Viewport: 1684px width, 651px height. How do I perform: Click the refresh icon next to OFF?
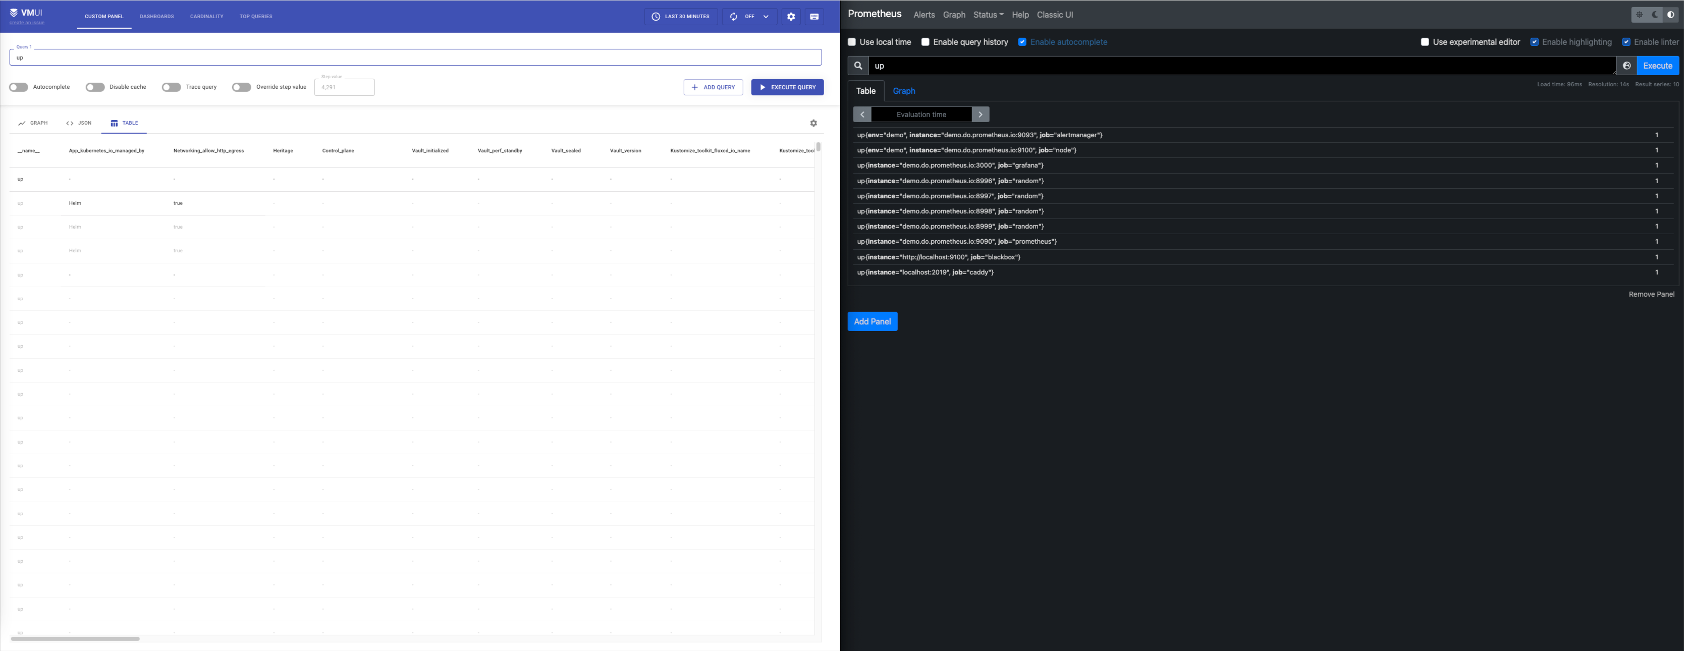coord(733,16)
